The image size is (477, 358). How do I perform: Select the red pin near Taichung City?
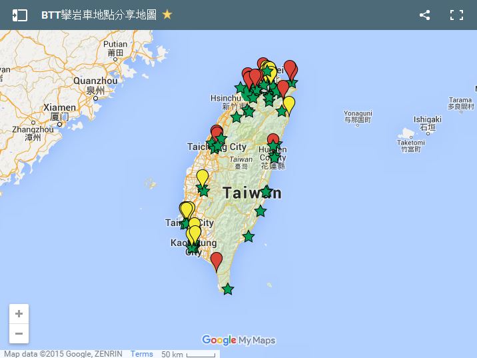pyautogui.click(x=216, y=131)
